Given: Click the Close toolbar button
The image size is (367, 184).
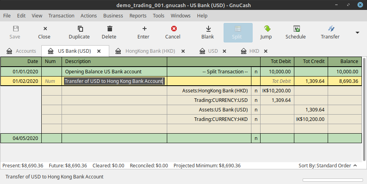Looking at the screenshot, I should pos(44,32).
